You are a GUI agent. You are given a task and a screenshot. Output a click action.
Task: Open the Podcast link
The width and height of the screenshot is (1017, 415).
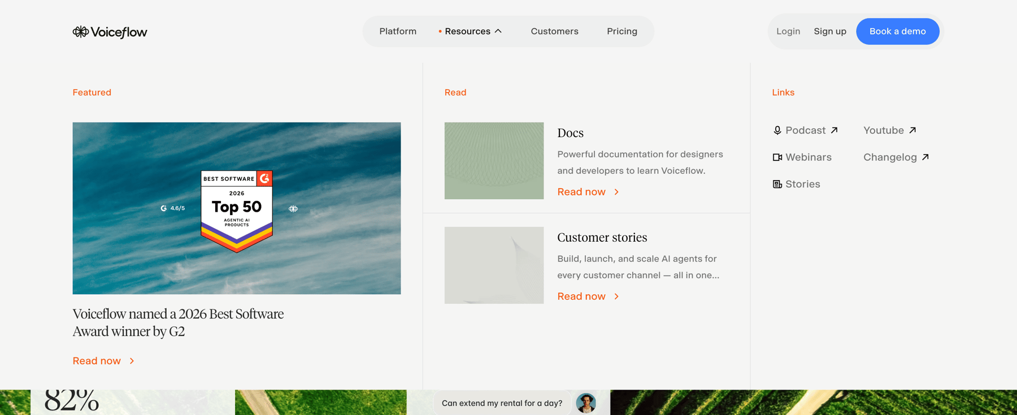pos(805,130)
